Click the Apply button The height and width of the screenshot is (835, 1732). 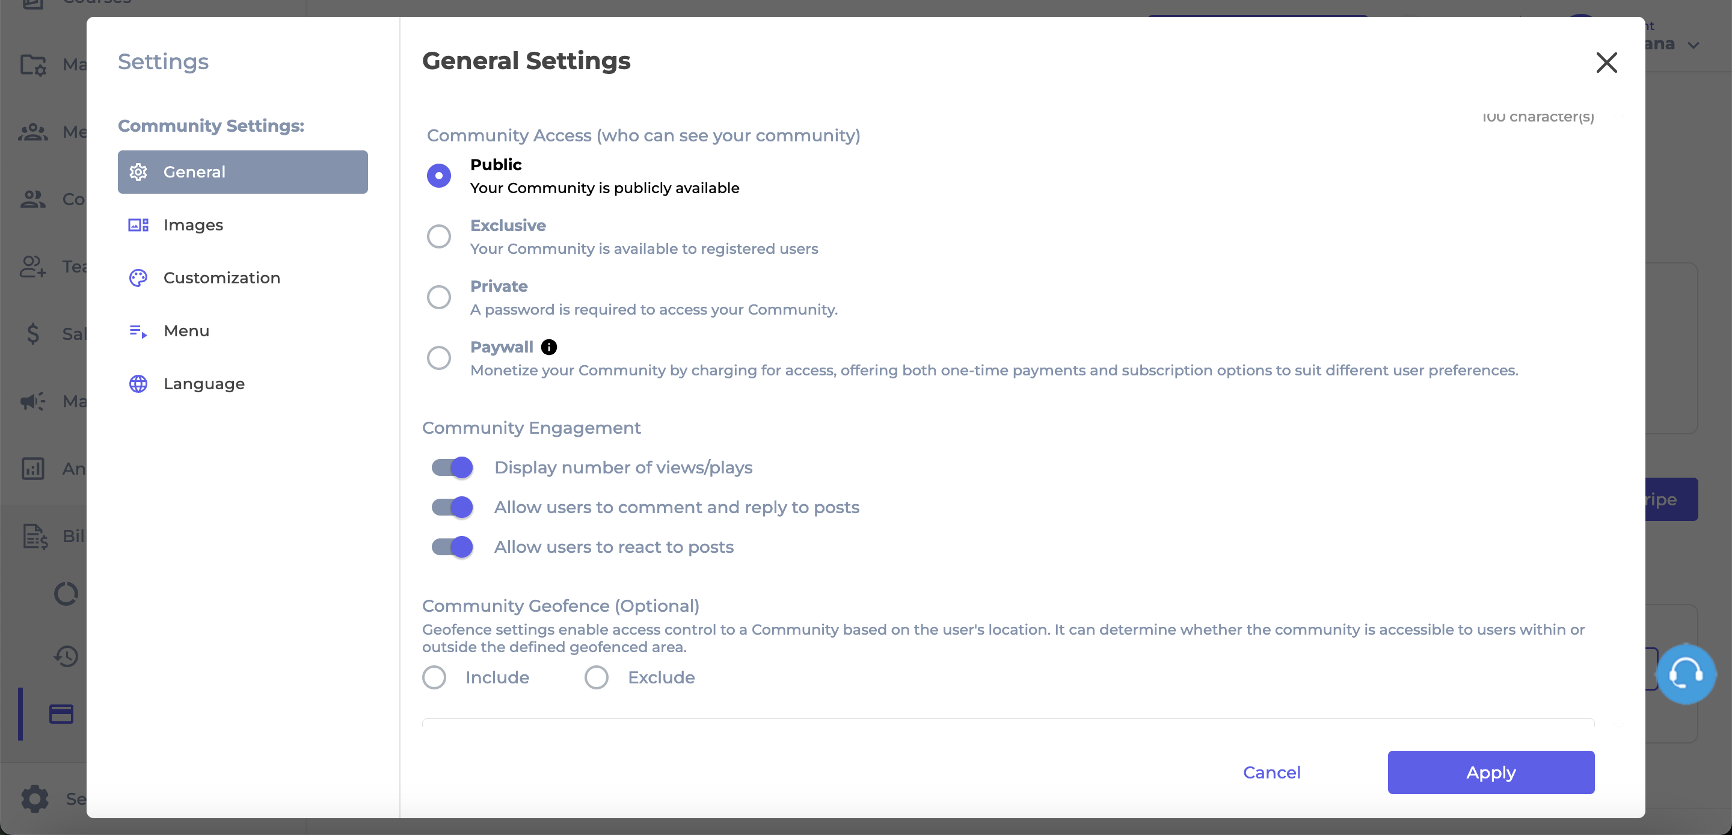(x=1491, y=772)
